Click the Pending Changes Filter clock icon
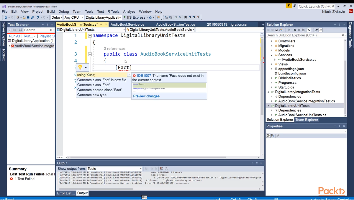The image size is (354, 200). pos(289,30)
